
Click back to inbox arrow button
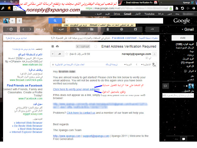(152, 29)
